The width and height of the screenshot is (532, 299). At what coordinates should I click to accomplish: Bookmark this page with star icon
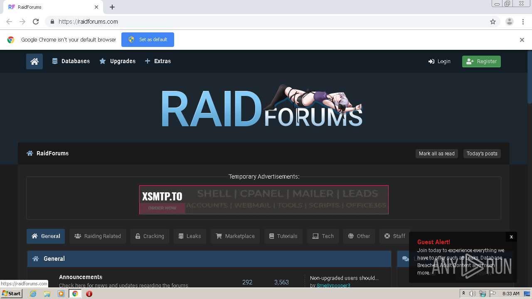click(493, 22)
